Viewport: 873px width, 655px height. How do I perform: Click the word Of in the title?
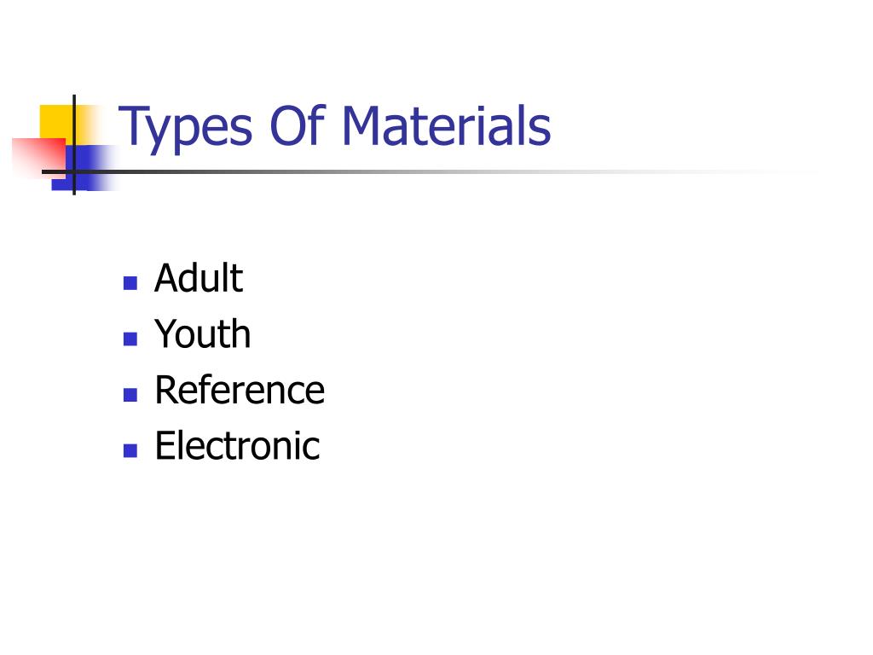pos(298,126)
